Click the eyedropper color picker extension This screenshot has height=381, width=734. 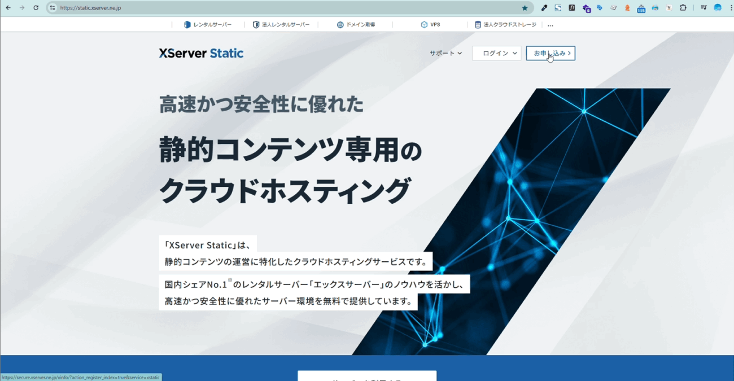tap(544, 8)
